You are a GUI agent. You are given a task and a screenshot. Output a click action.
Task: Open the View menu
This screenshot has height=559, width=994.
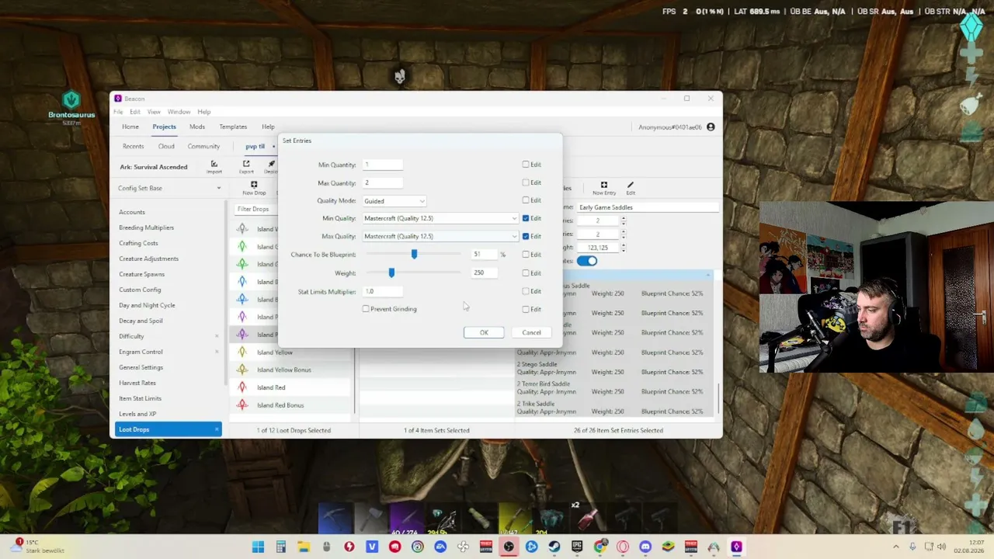pyautogui.click(x=154, y=112)
